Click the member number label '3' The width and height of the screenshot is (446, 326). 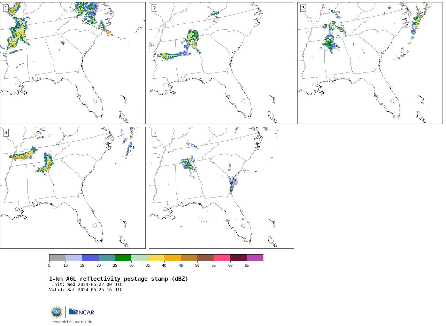pos(303,8)
